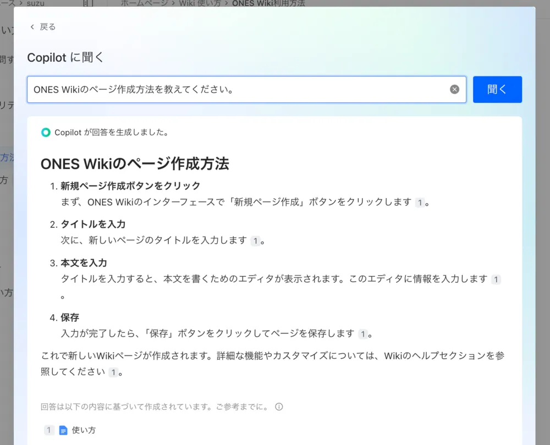Select the heading ONES Wikiのページ作成方法

(135, 164)
